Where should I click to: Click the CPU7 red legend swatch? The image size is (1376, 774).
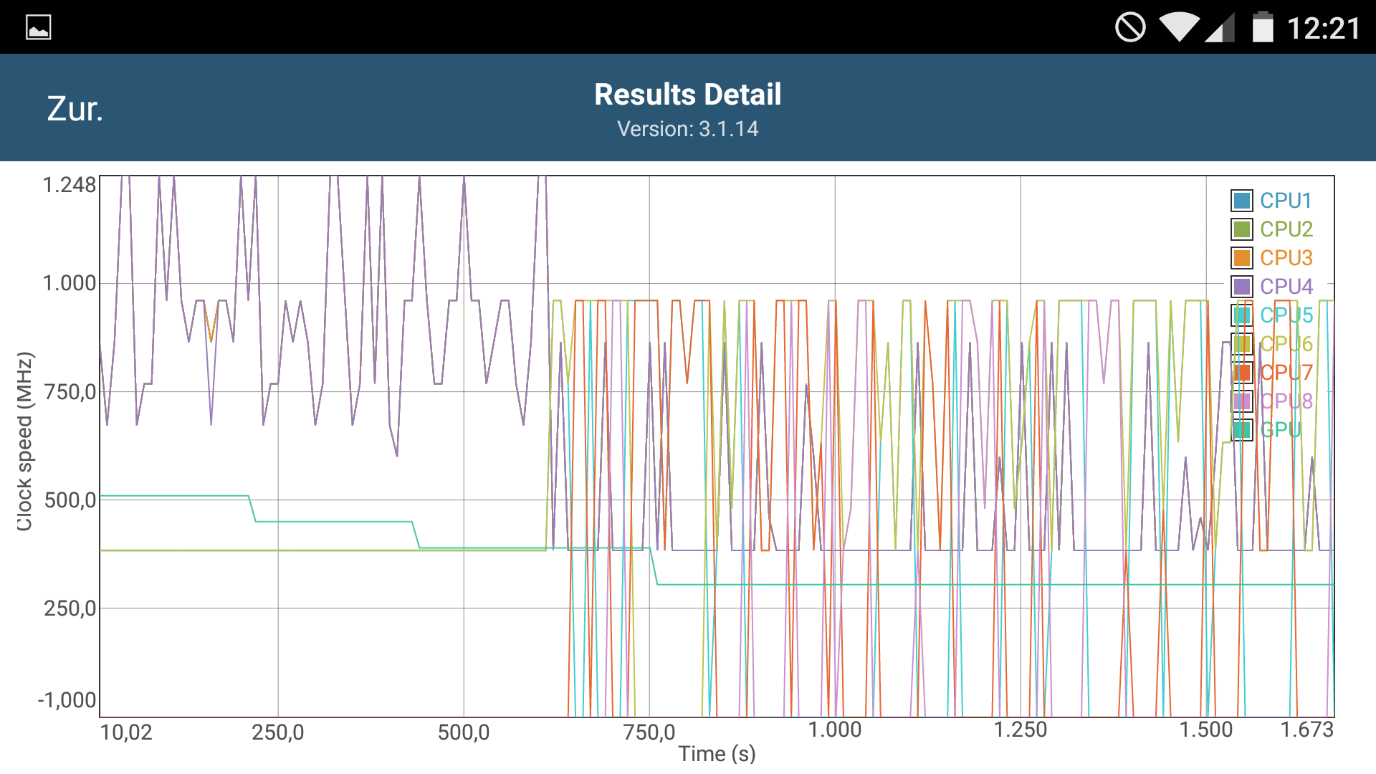click(1241, 373)
